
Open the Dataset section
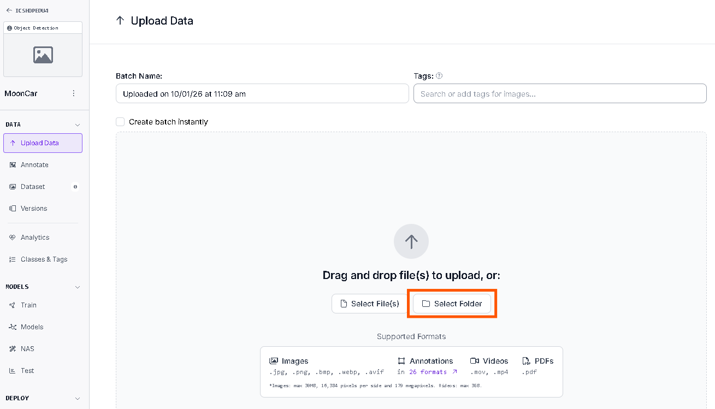coord(43,187)
